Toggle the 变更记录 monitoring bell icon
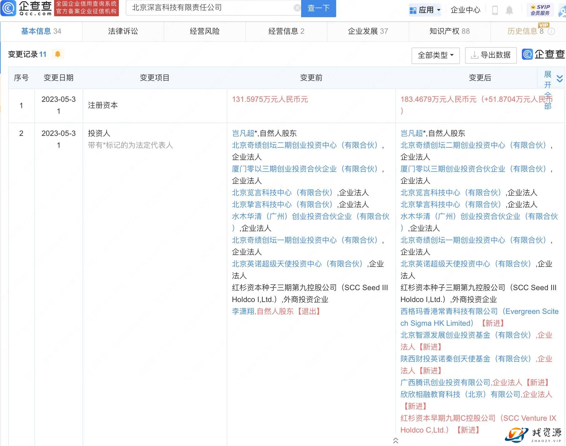The height and width of the screenshot is (446, 566). point(58,54)
